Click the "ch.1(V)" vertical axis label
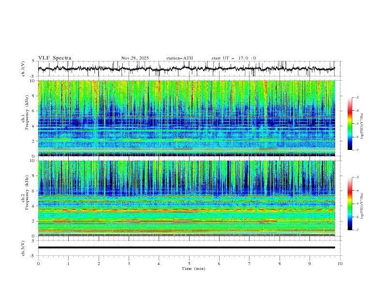This screenshot has width=383, height=296. [23, 69]
